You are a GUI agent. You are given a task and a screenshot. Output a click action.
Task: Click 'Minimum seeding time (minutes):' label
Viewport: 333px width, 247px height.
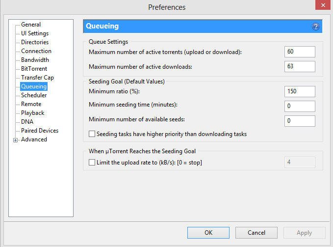pos(133,105)
